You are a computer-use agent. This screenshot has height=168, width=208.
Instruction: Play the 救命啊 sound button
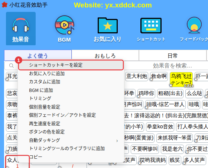(x=159, y=76)
